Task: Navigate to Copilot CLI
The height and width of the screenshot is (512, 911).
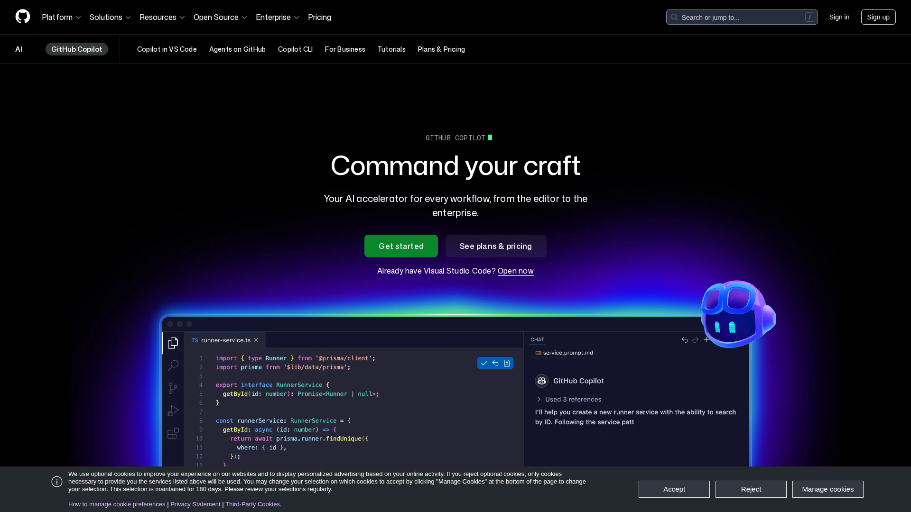Action: (x=295, y=49)
